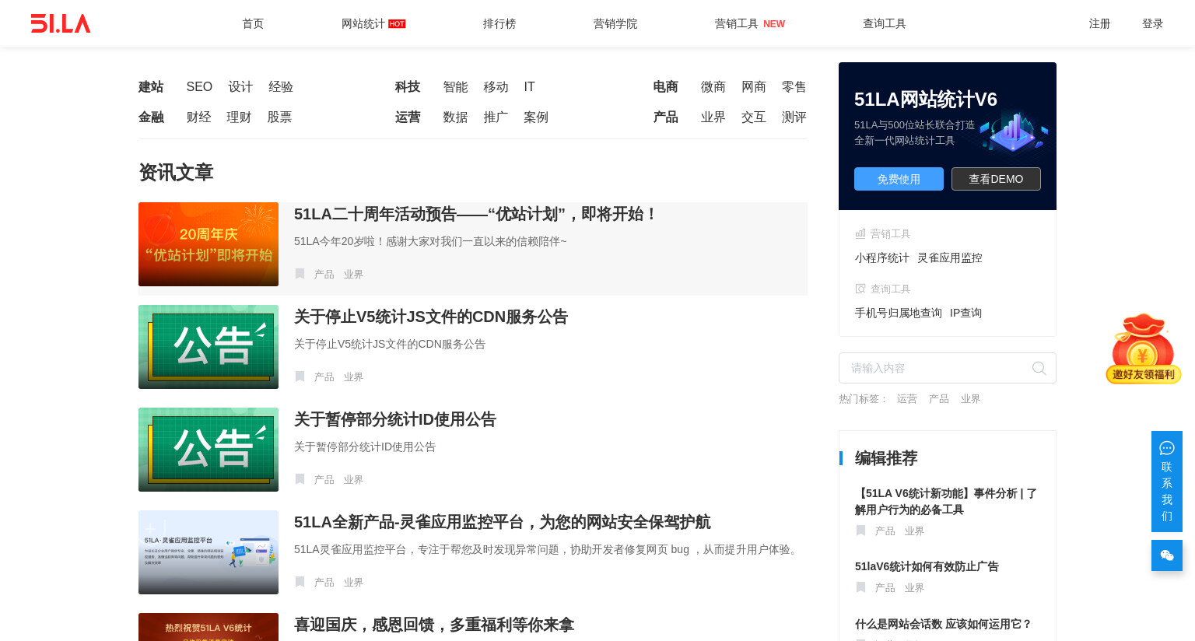Select the IT category link
This screenshot has width=1195, height=641.
point(529,87)
